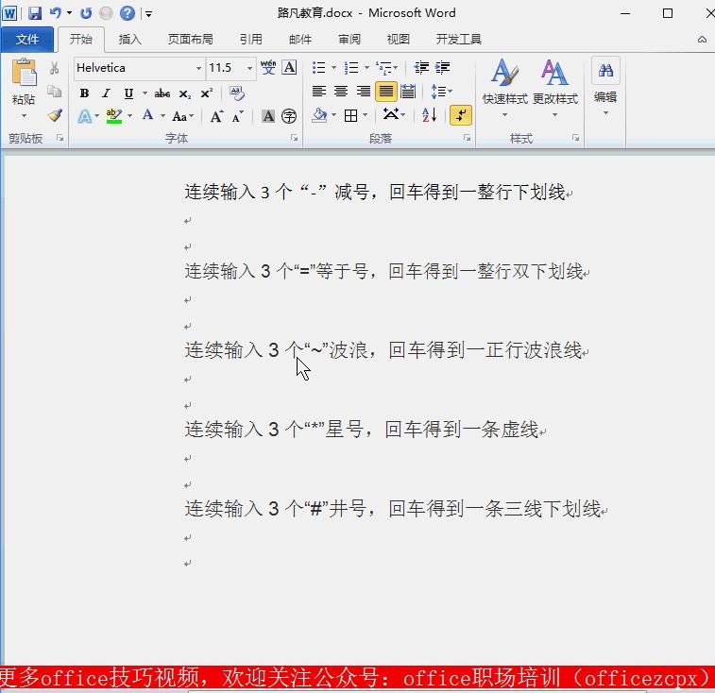Click the Grow Font icon
715x693 pixels.
(x=216, y=117)
